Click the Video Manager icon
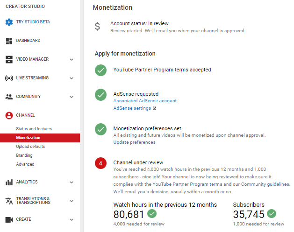294x232 pixels. pos(9,59)
